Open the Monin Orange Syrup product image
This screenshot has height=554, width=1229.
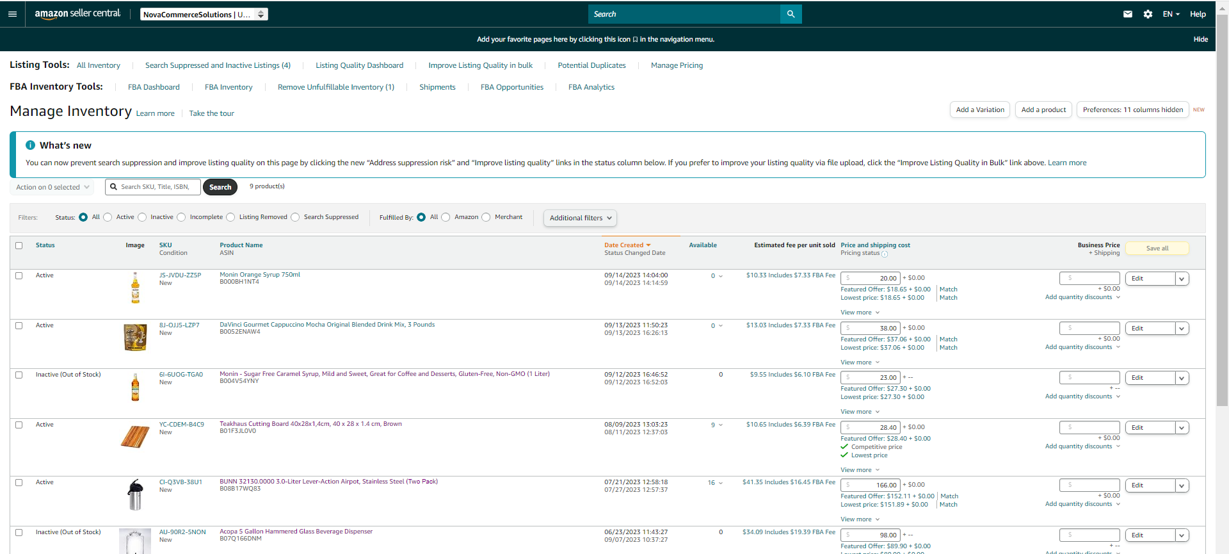tap(135, 288)
